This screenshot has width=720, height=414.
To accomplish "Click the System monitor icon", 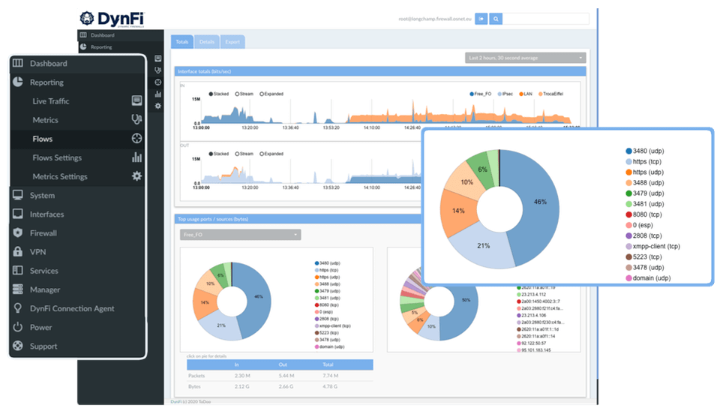I will (18, 195).
